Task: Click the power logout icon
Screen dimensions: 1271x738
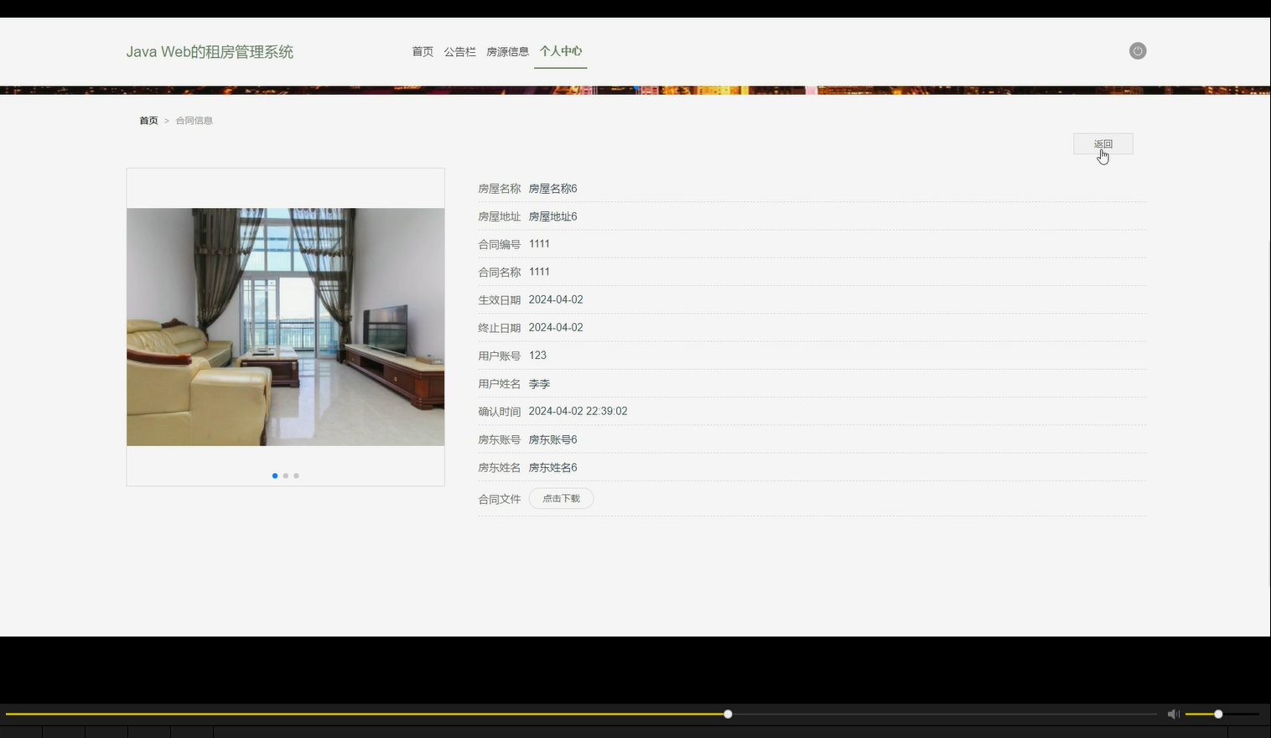Action: (1137, 50)
